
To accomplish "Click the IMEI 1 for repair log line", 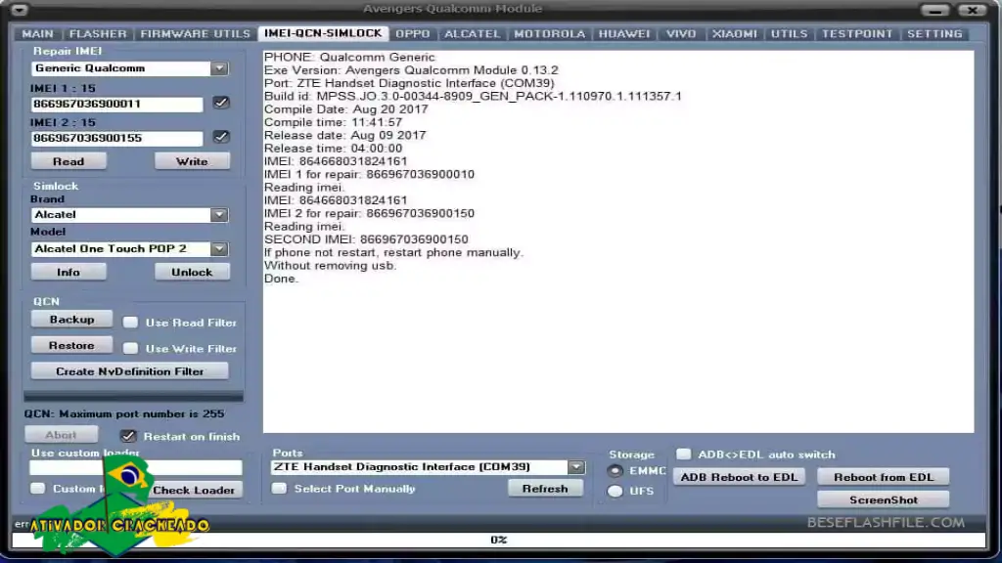I will pos(369,174).
